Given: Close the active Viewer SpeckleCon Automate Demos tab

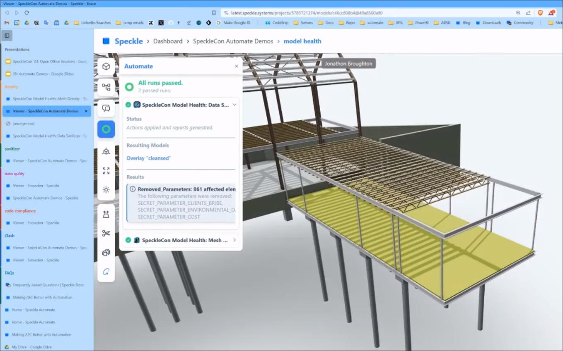Looking at the screenshot, I should [x=86, y=111].
